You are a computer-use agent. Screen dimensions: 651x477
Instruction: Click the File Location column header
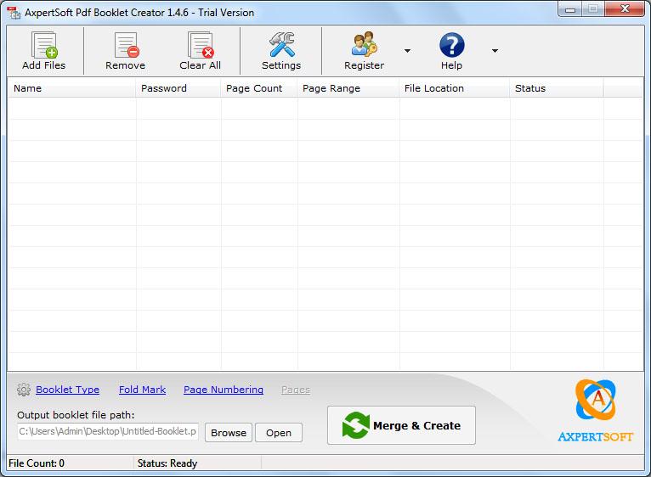455,88
